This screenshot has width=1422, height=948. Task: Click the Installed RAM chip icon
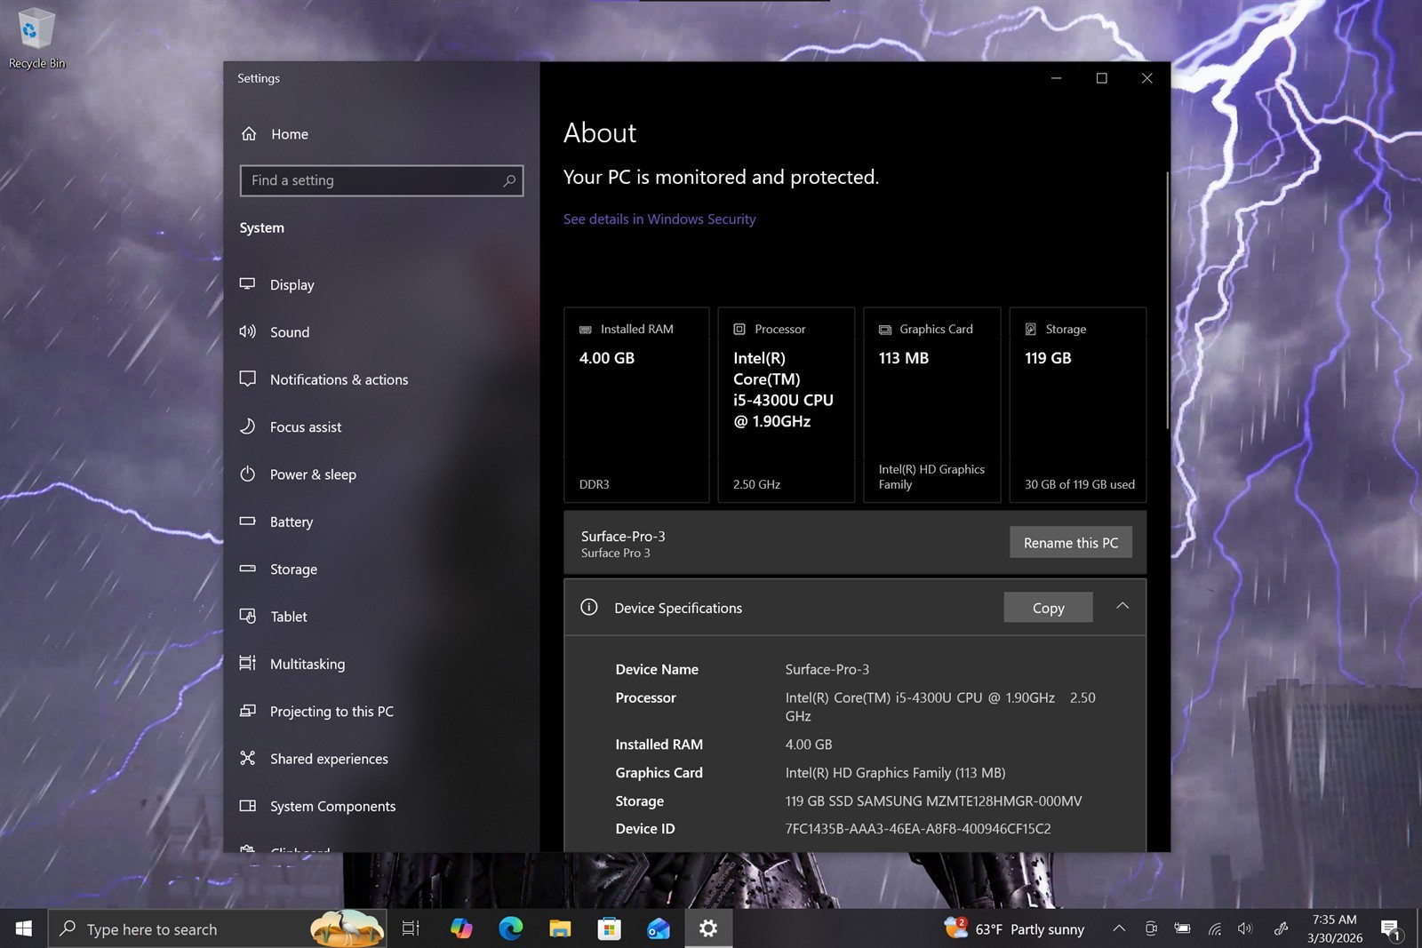tap(586, 330)
